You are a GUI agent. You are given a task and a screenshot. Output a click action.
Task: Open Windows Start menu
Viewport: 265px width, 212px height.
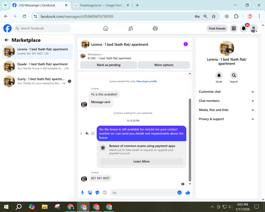(6, 207)
